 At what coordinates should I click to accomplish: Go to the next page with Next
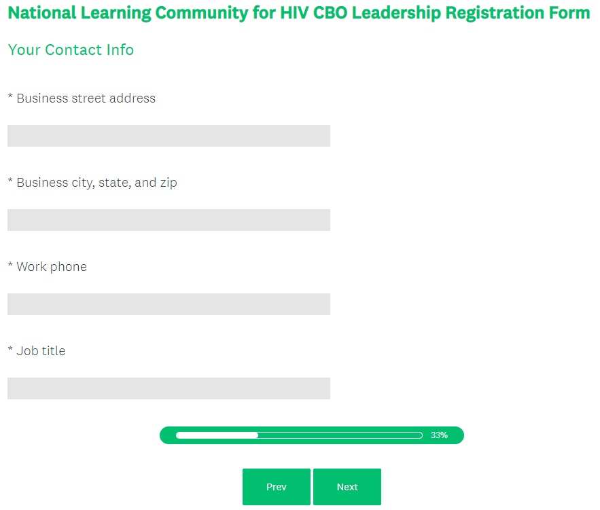(x=347, y=487)
